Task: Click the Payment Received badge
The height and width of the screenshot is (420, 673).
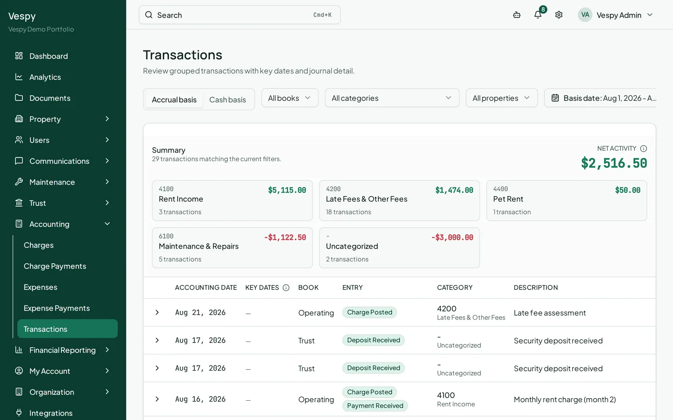Action: point(375,406)
